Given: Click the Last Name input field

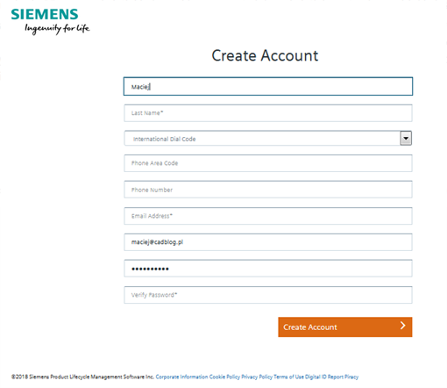Looking at the screenshot, I should click(268, 113).
